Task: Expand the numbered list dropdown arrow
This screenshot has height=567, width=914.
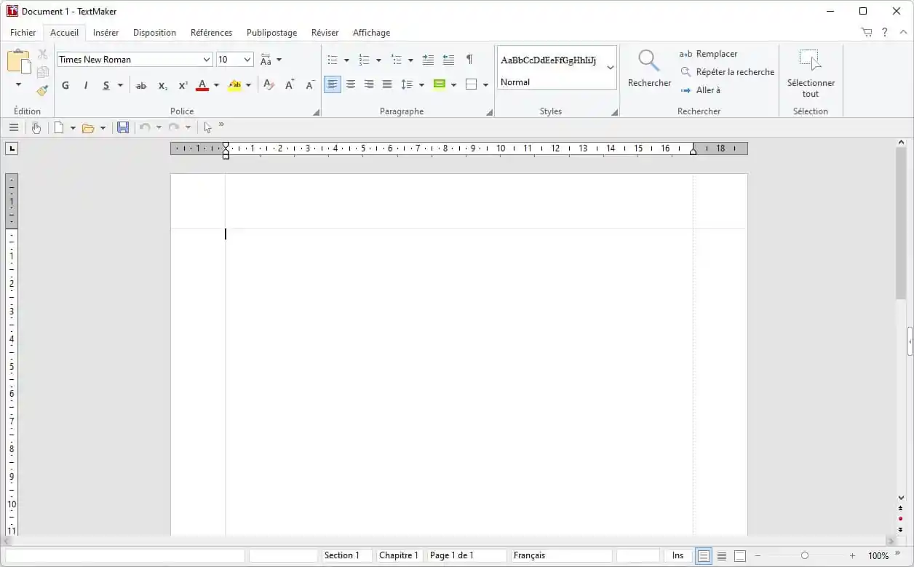Action: pos(378,60)
